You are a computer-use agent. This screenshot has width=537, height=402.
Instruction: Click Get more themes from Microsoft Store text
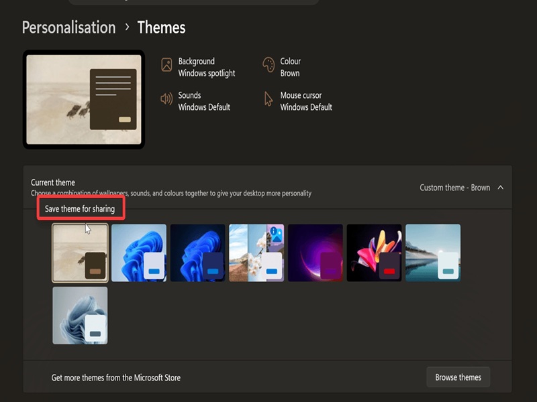click(x=115, y=378)
